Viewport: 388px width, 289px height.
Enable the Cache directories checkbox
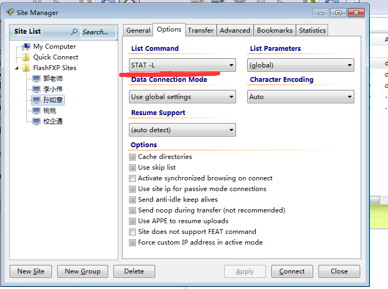click(133, 157)
